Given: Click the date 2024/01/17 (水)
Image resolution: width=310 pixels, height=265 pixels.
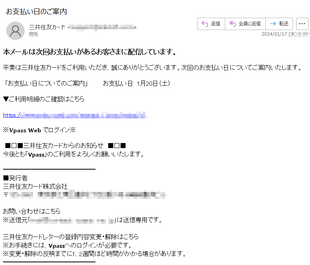Looking at the screenshot, I should coord(279,34).
